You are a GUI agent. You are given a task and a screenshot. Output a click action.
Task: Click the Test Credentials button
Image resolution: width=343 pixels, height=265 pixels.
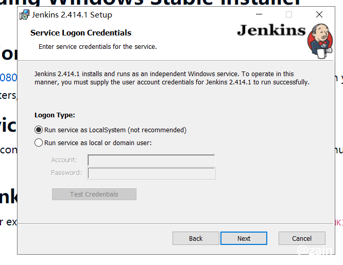click(x=94, y=194)
